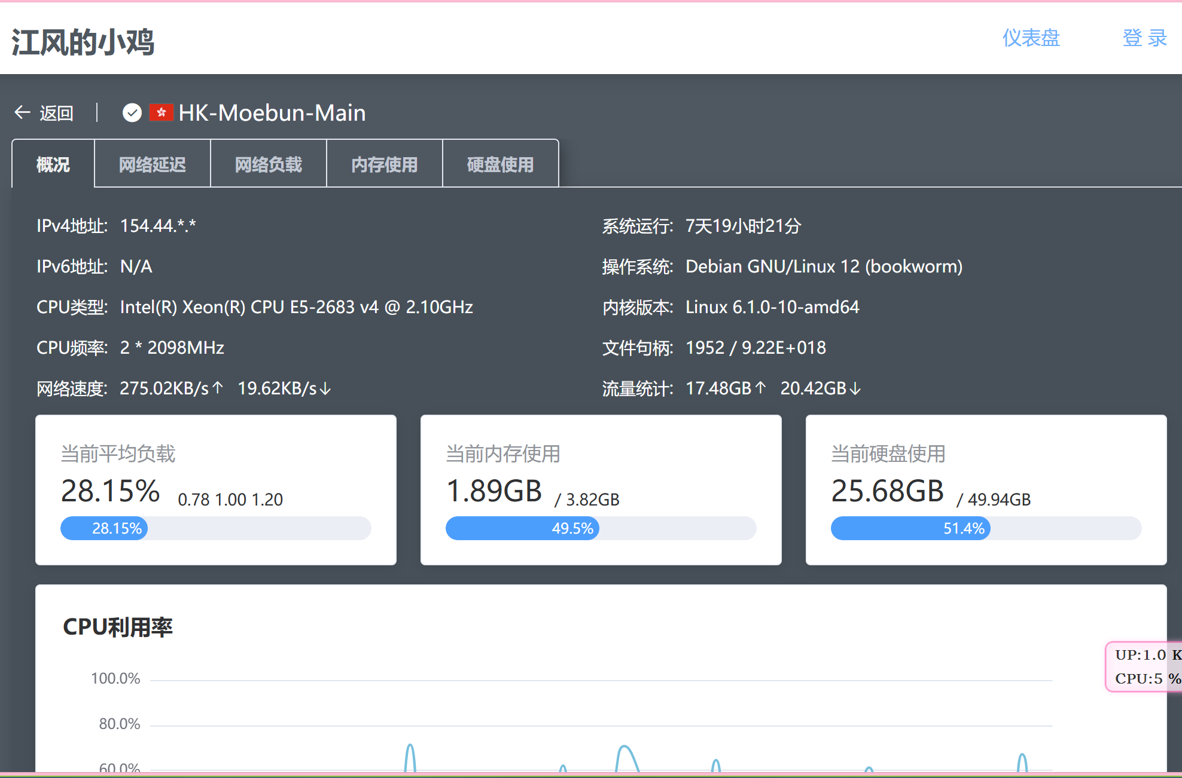Click the back arrow icon
The image size is (1182, 778).
tap(23, 112)
